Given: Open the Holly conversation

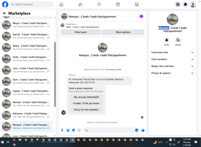Looking at the screenshot, I should (27, 59).
